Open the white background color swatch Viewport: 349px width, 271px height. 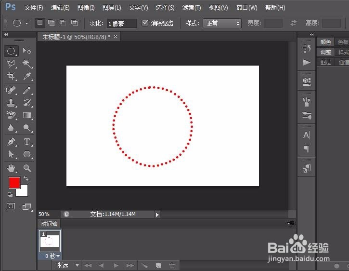[x=24, y=192]
